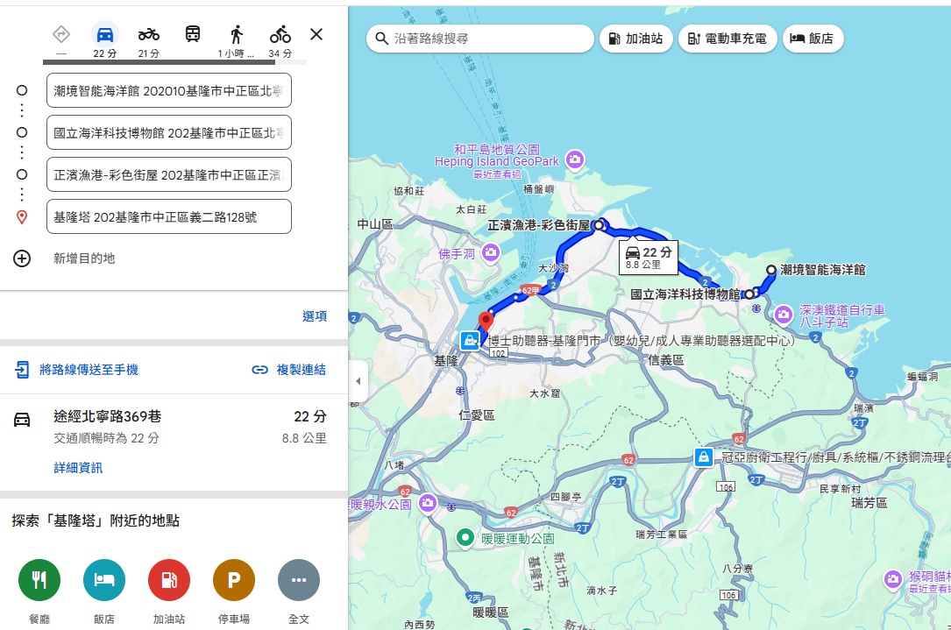Edit the 國立海洋科技博物館 stop field

(168, 132)
